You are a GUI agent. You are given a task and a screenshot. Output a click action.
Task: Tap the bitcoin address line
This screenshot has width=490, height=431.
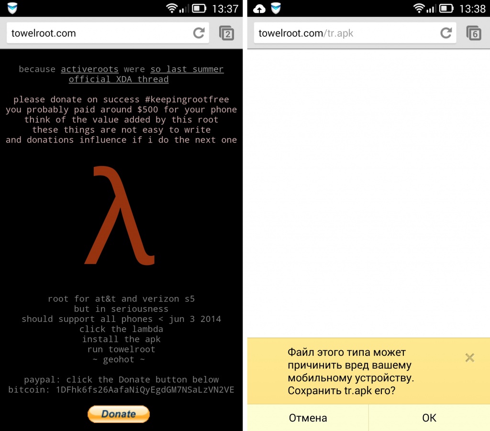click(121, 389)
